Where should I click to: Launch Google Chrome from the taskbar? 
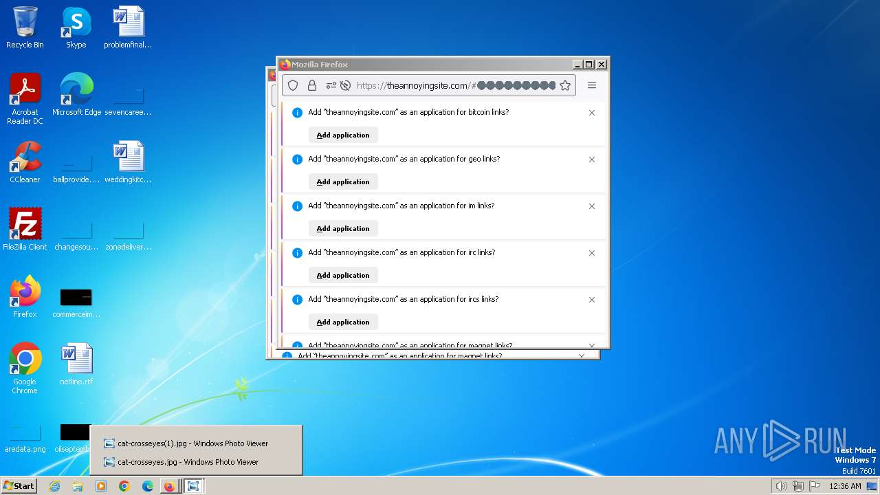tap(124, 486)
